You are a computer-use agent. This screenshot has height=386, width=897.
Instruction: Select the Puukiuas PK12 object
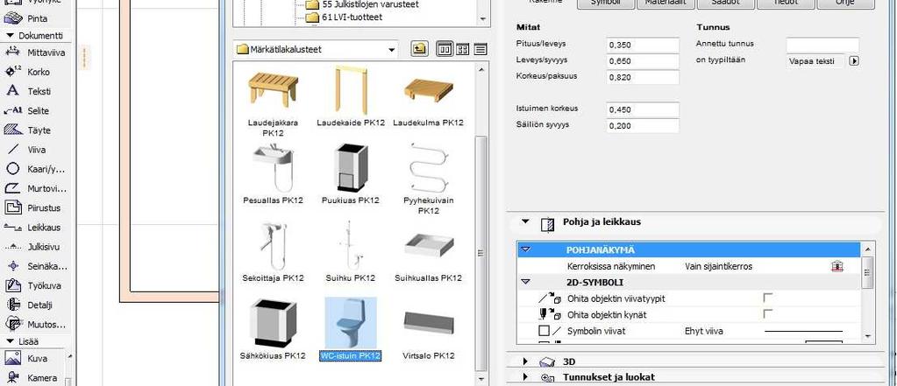tap(351, 174)
